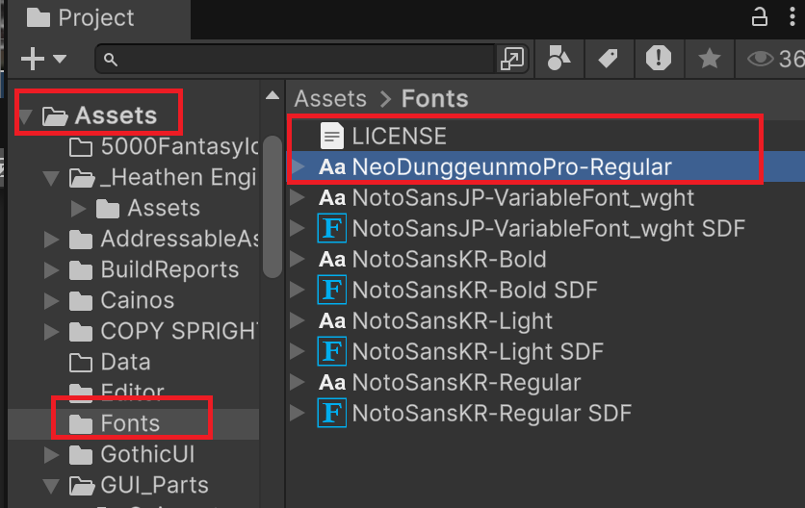Expand the NotoSansJP-VariableFont_wght font arrow
This screenshot has width=805, height=508.
click(x=299, y=197)
